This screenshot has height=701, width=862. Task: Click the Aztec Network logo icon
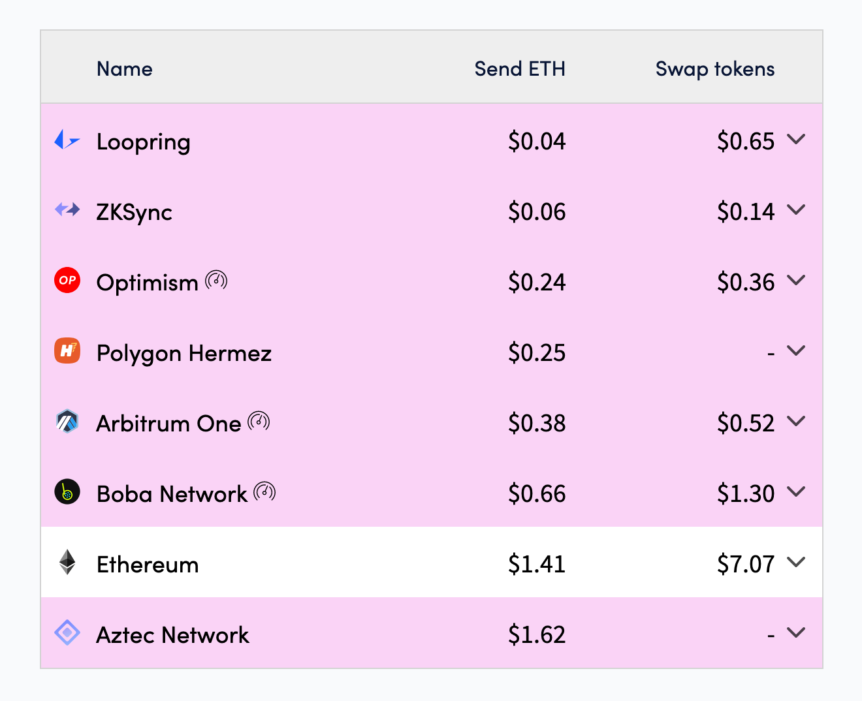coord(67,632)
